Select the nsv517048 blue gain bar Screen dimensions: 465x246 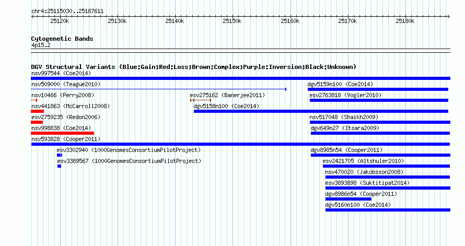[x=380, y=122]
